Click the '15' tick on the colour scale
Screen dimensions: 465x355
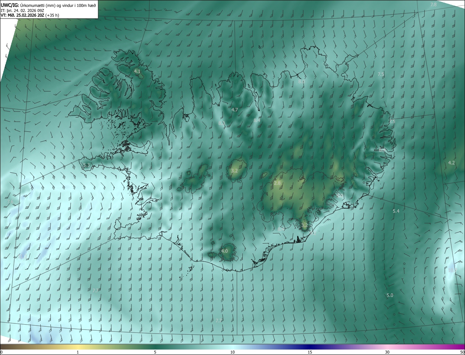click(x=310, y=352)
